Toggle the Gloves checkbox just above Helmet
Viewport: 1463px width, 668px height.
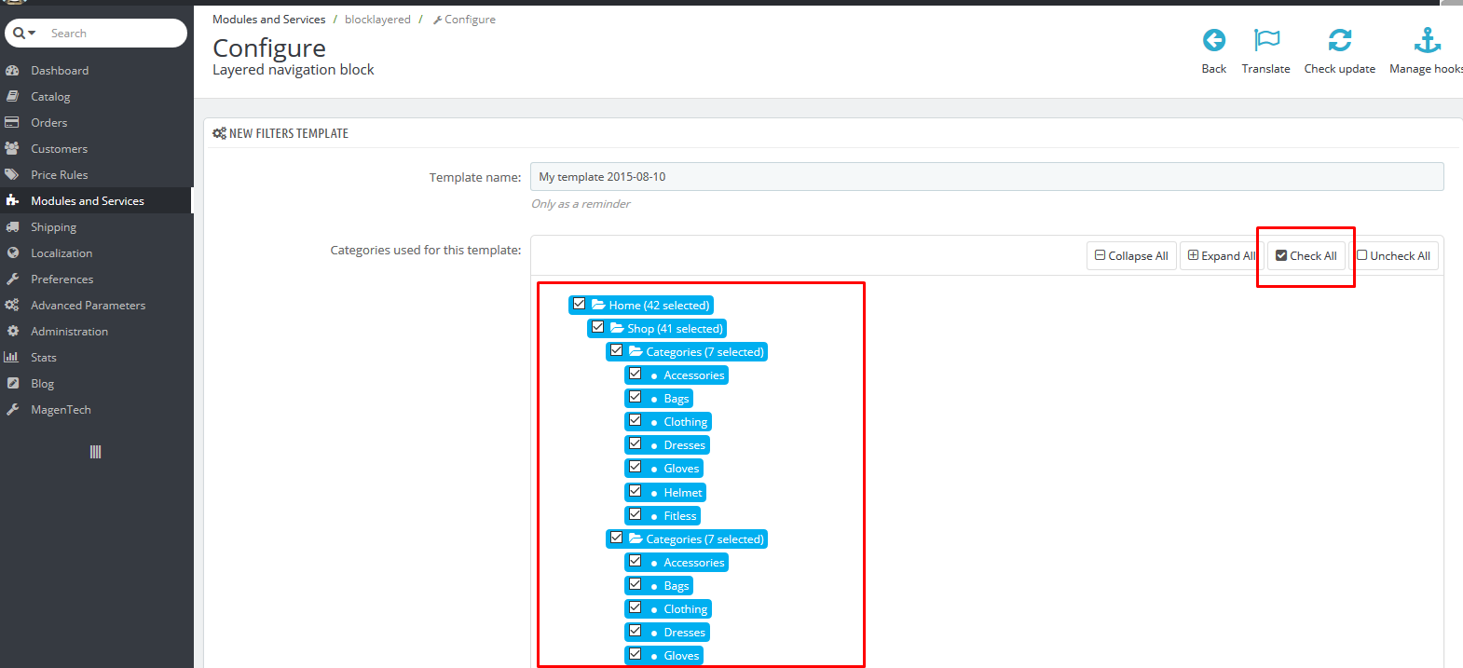636,467
